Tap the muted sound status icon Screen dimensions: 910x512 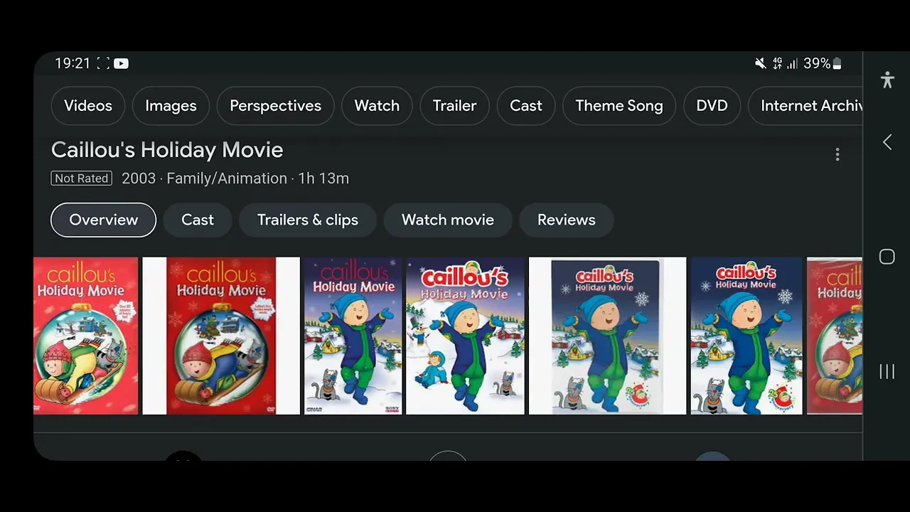(x=760, y=63)
